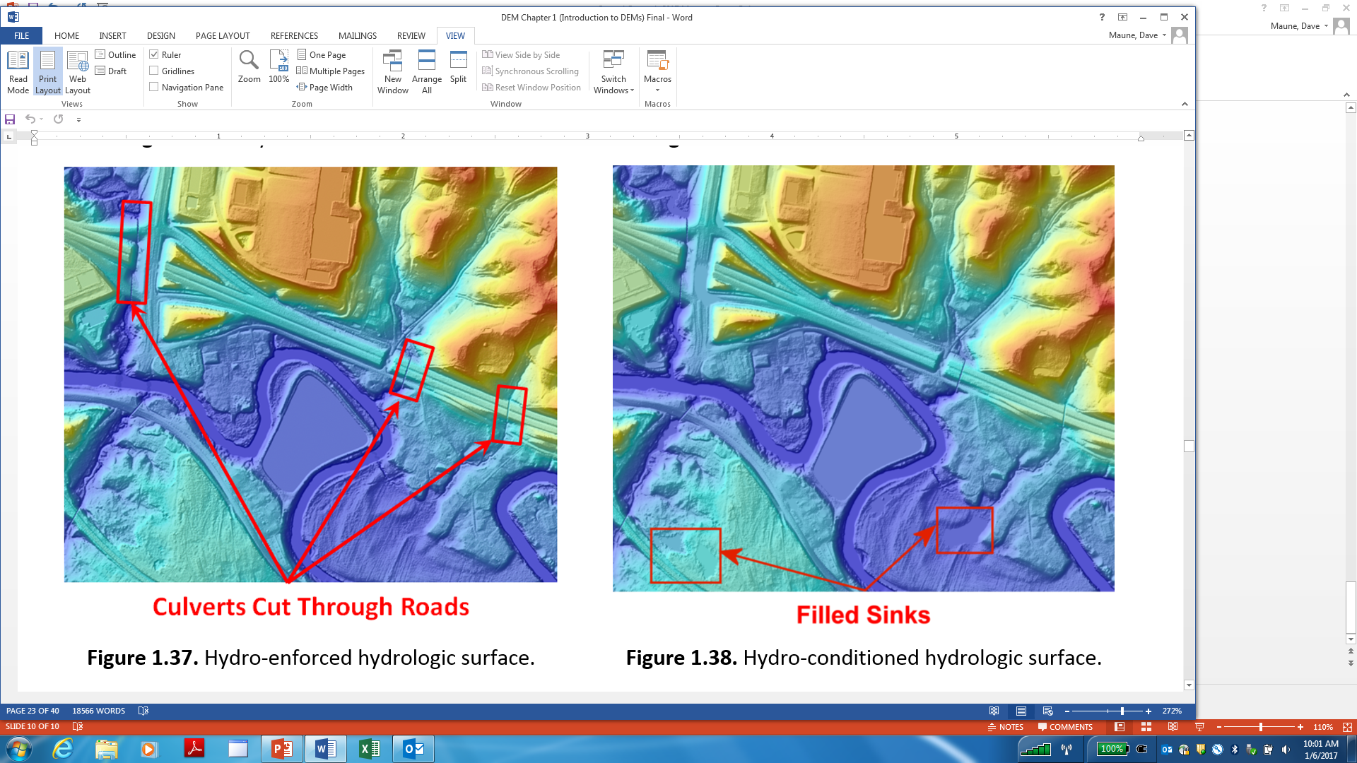The height and width of the screenshot is (763, 1357).
Task: Uncheck the Ruler checkbox
Action: 154,54
